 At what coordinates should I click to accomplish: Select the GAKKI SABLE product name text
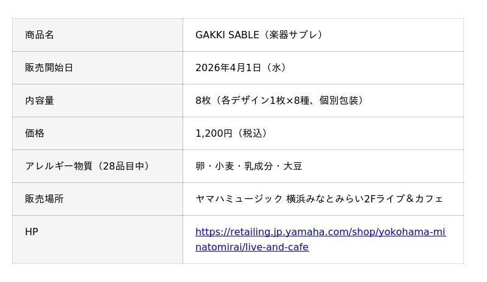coord(227,35)
